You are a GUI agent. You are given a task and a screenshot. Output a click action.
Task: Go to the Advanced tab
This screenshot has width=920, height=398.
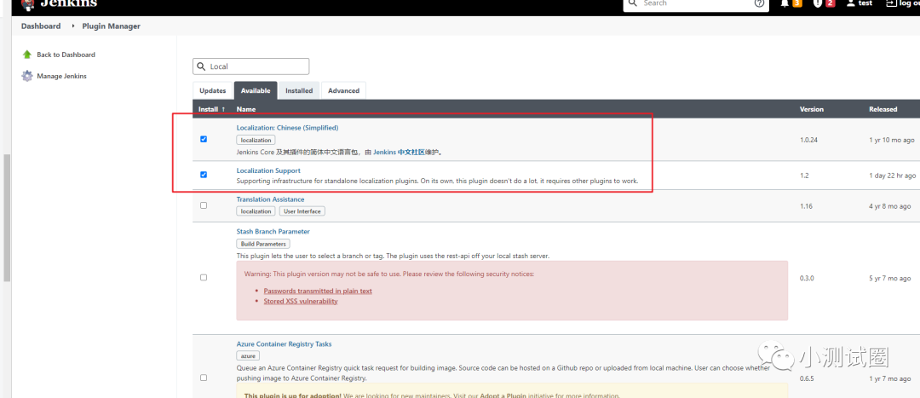(x=344, y=90)
